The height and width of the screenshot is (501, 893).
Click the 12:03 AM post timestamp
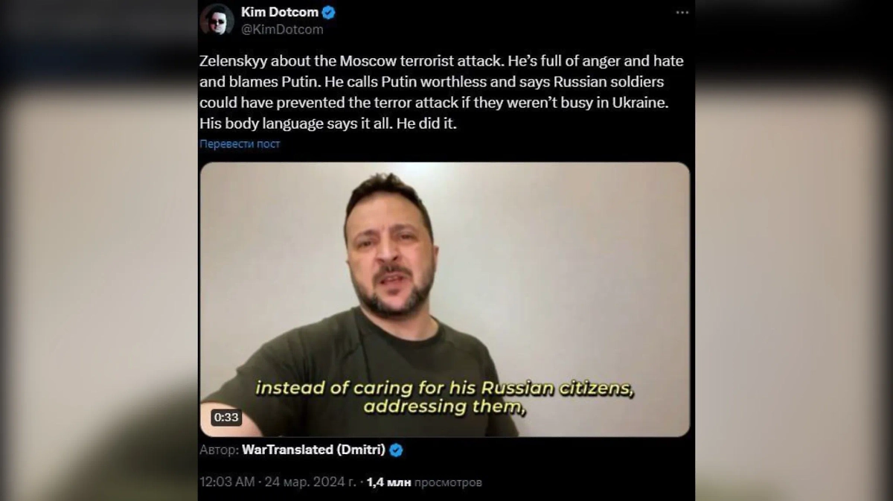pos(227,482)
